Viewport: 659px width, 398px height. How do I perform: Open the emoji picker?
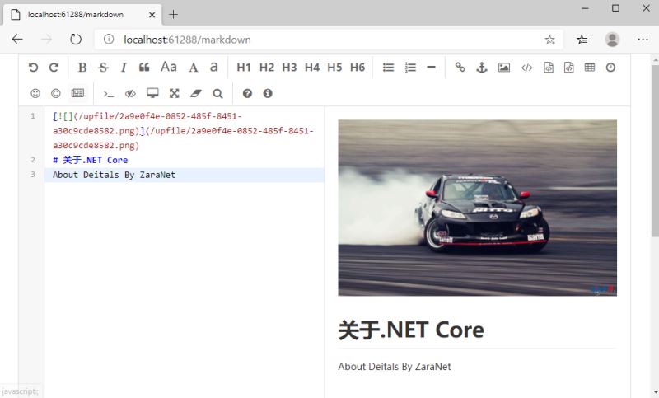(x=35, y=93)
